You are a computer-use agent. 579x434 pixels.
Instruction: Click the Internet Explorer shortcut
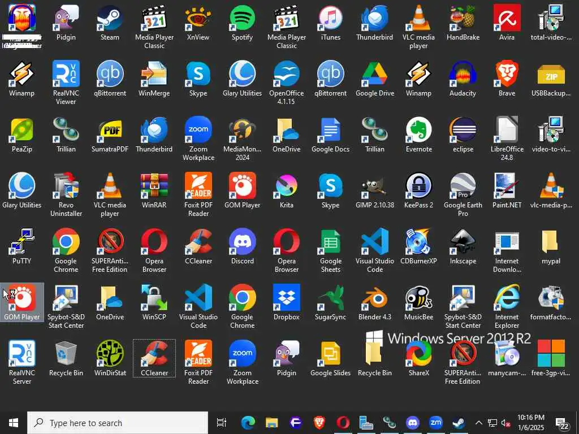click(x=507, y=306)
